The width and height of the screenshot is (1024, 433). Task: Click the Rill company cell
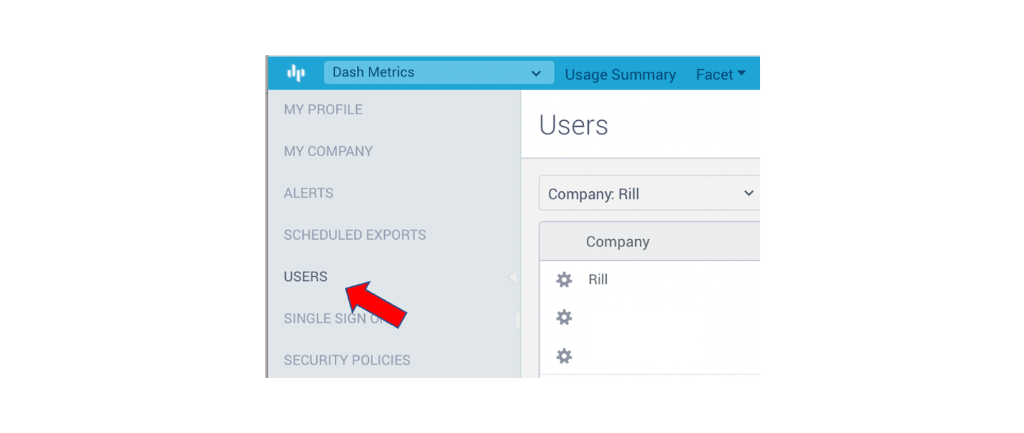coord(598,280)
